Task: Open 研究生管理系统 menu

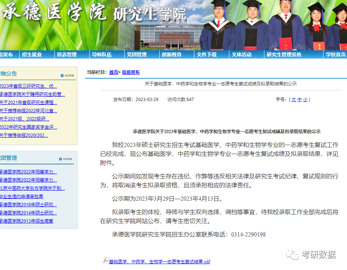Action: 284,54
